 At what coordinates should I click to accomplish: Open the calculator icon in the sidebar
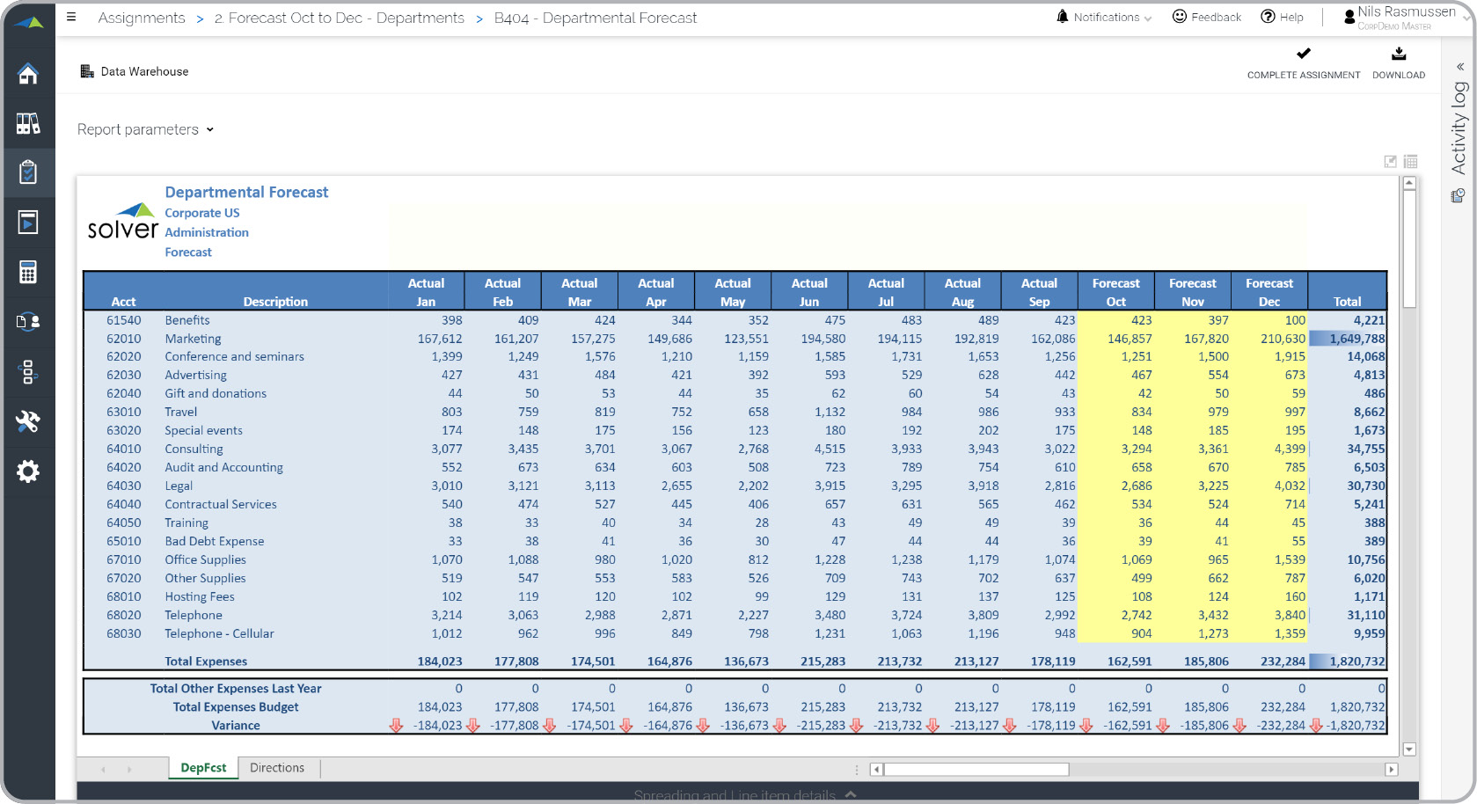click(x=29, y=272)
